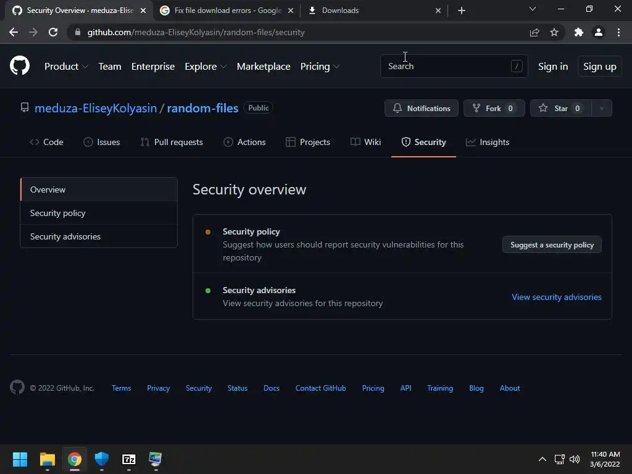The height and width of the screenshot is (474, 632).
Task: Select Security advisories in the sidebar
Action: click(x=99, y=236)
